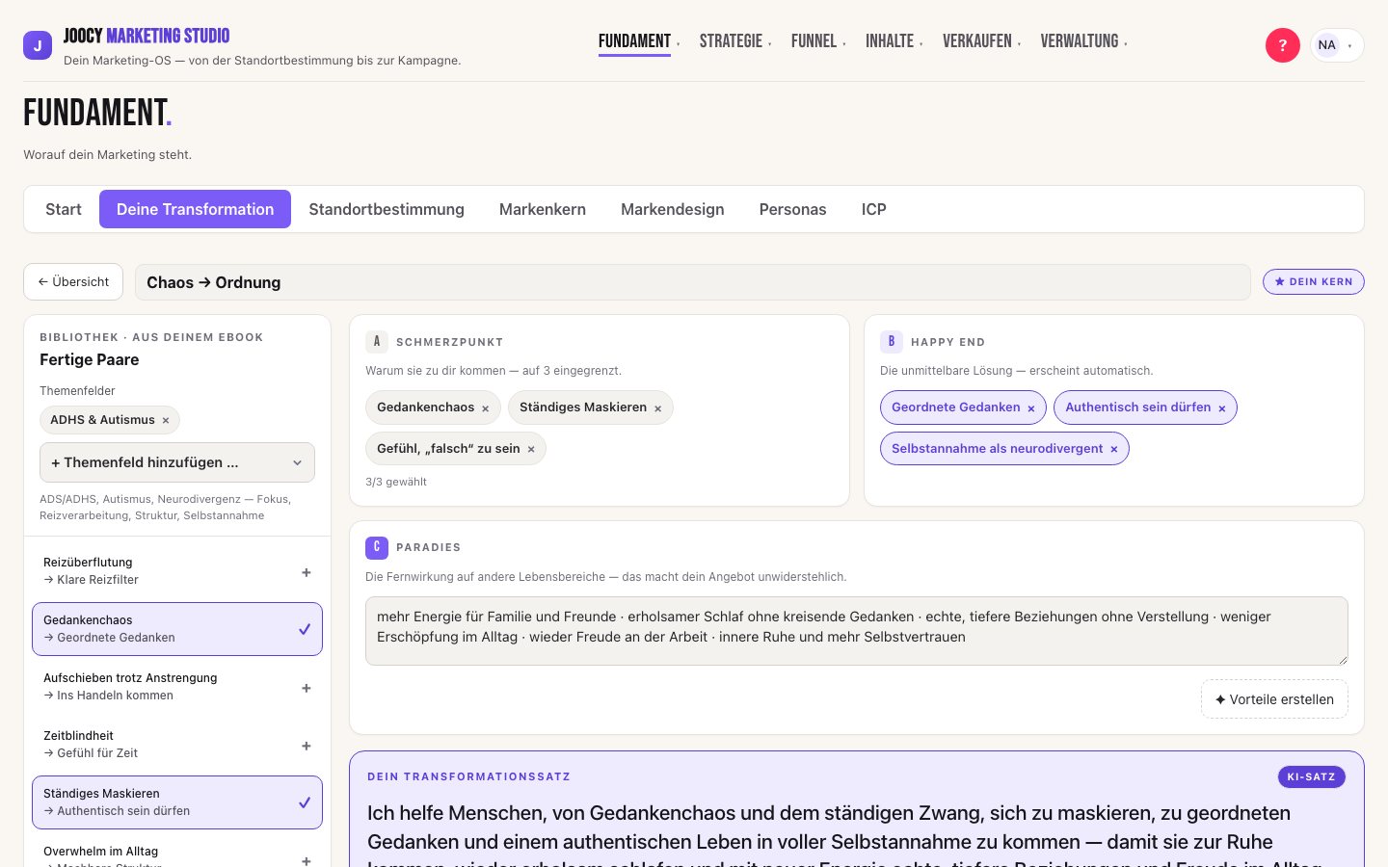Remove the Ständiges Maskieren chip in Schmerzpunkt
The height and width of the screenshot is (867, 1388).
coord(657,408)
